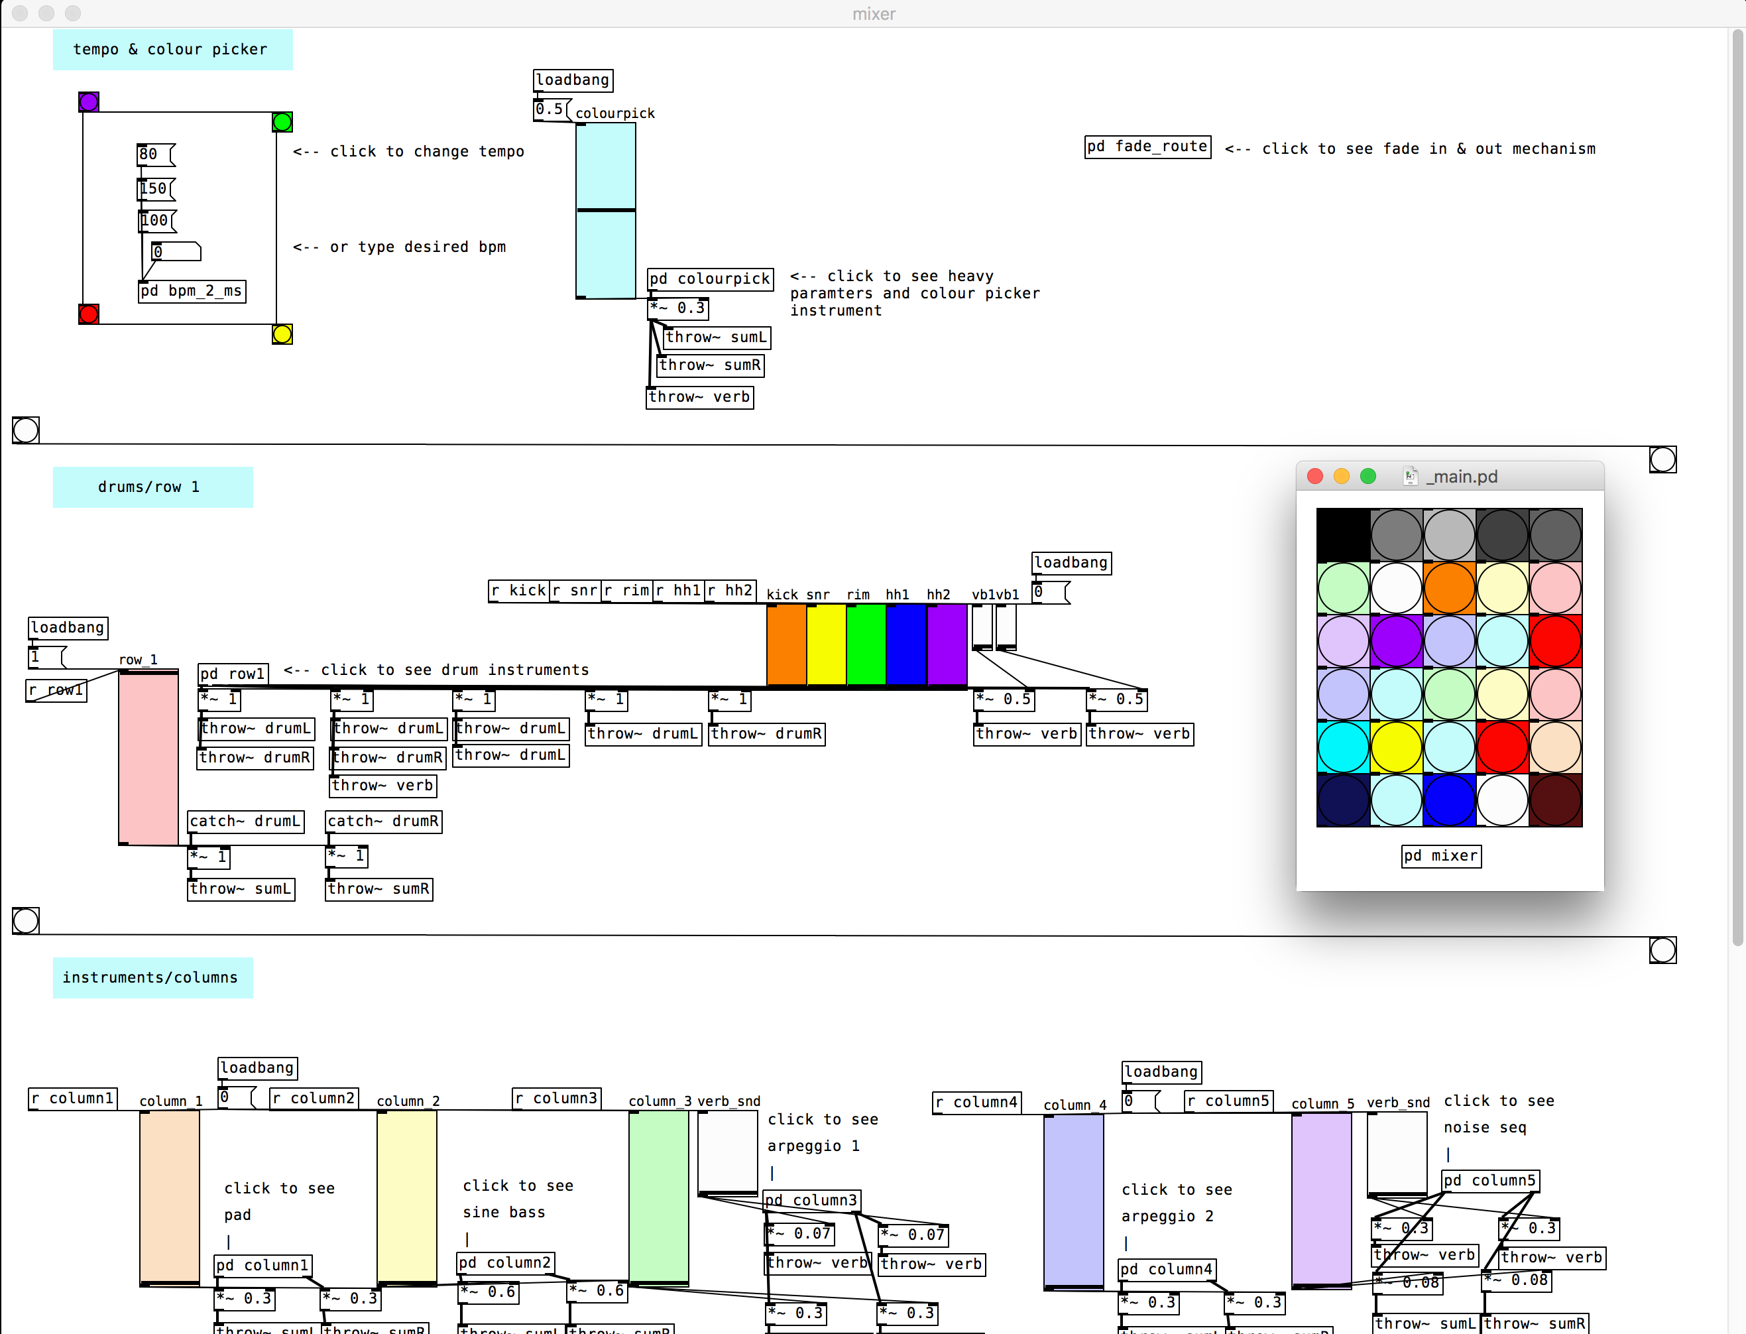The height and width of the screenshot is (1334, 1746).
Task: Select the 150 bpm tempo message
Action: [x=154, y=189]
